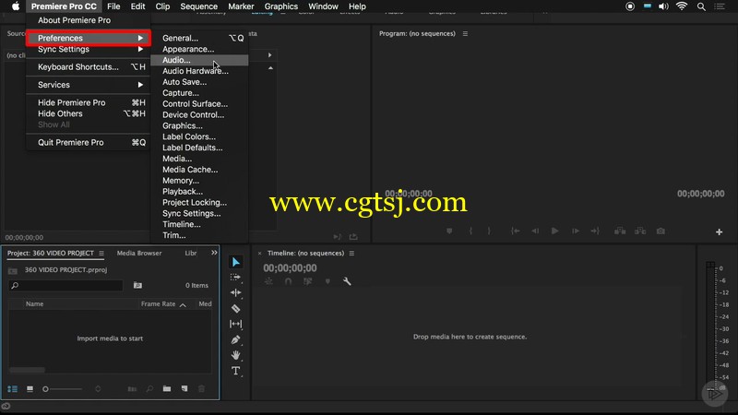
Task: Select the Hand tool
Action: pos(236,355)
